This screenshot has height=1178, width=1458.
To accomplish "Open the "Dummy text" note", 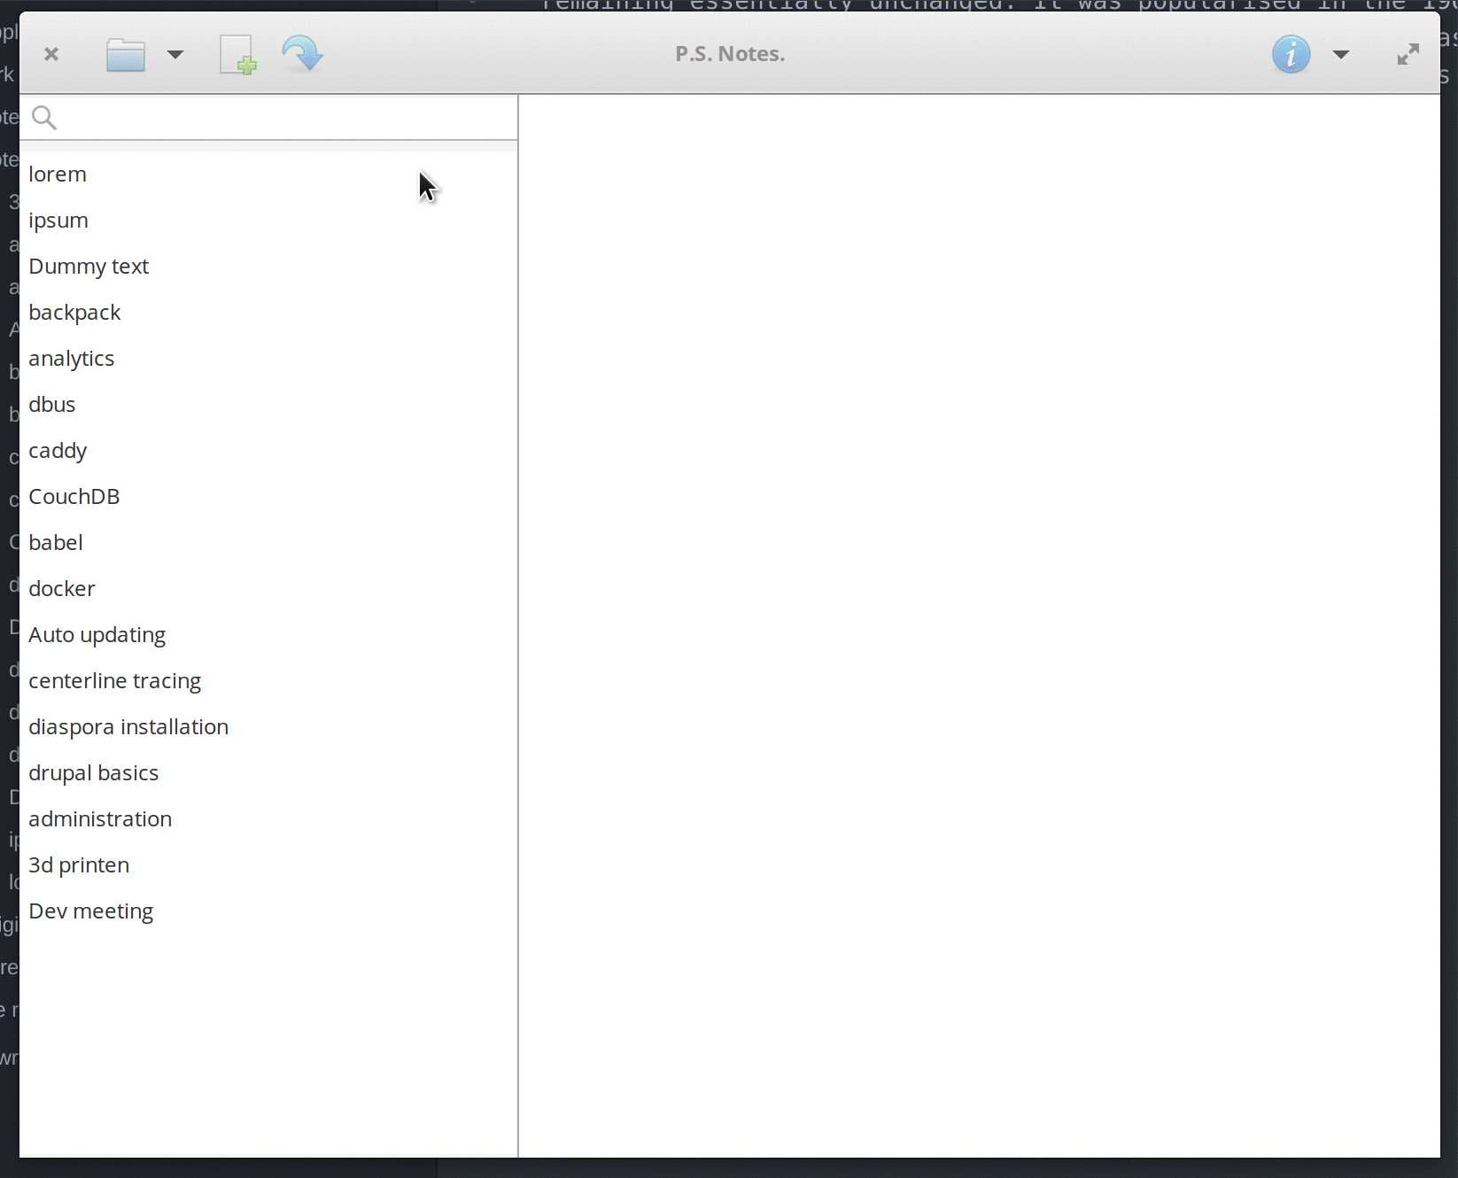I will pos(89,266).
